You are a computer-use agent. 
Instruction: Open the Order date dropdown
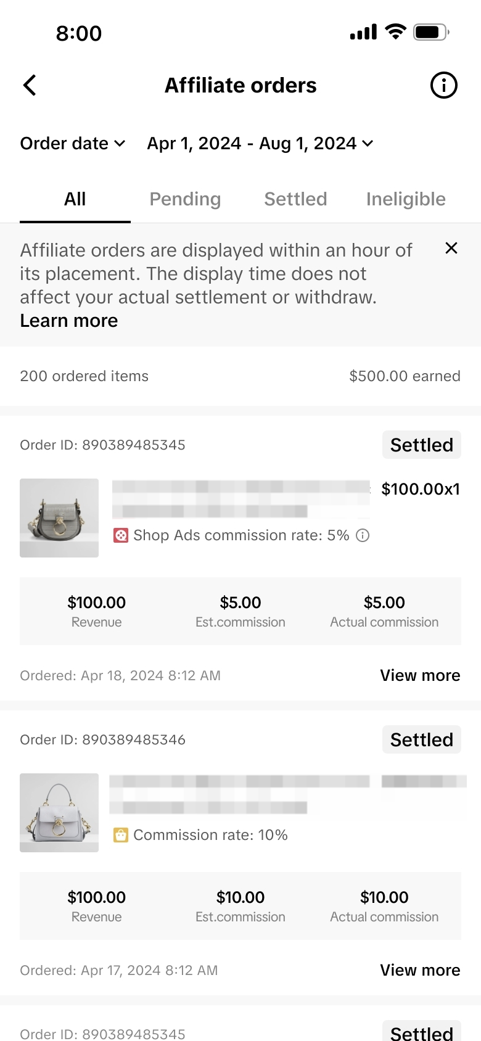[x=73, y=144]
